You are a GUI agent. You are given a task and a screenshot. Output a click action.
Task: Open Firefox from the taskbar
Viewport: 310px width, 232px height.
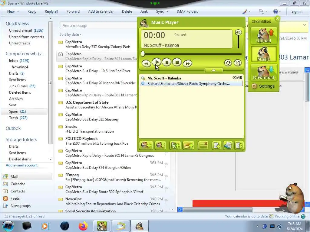[x=83, y=226]
